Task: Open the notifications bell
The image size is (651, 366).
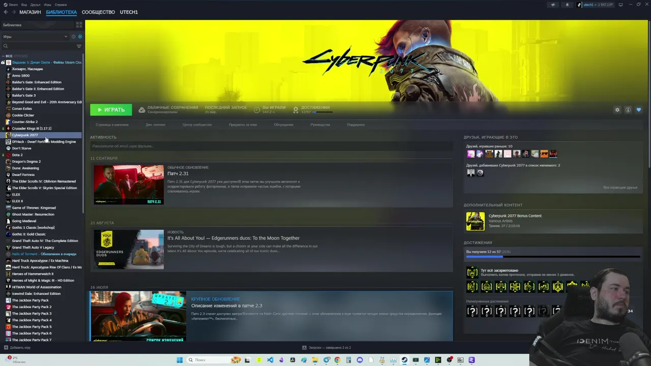Action: point(567,5)
